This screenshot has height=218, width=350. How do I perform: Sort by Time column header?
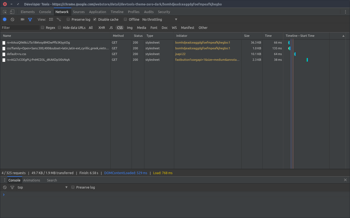tap(273, 36)
